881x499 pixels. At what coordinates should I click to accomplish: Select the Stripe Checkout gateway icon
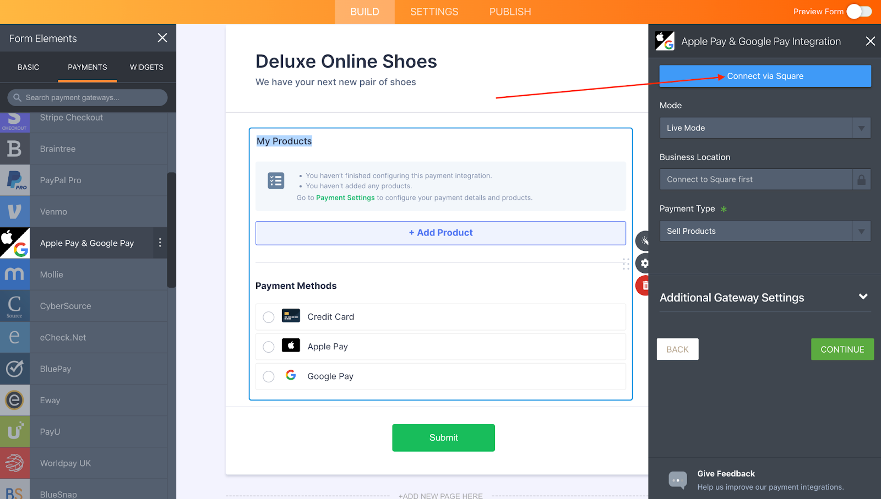pos(14,122)
